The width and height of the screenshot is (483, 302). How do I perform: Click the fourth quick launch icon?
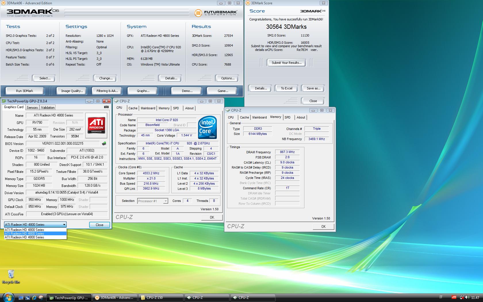41,298
